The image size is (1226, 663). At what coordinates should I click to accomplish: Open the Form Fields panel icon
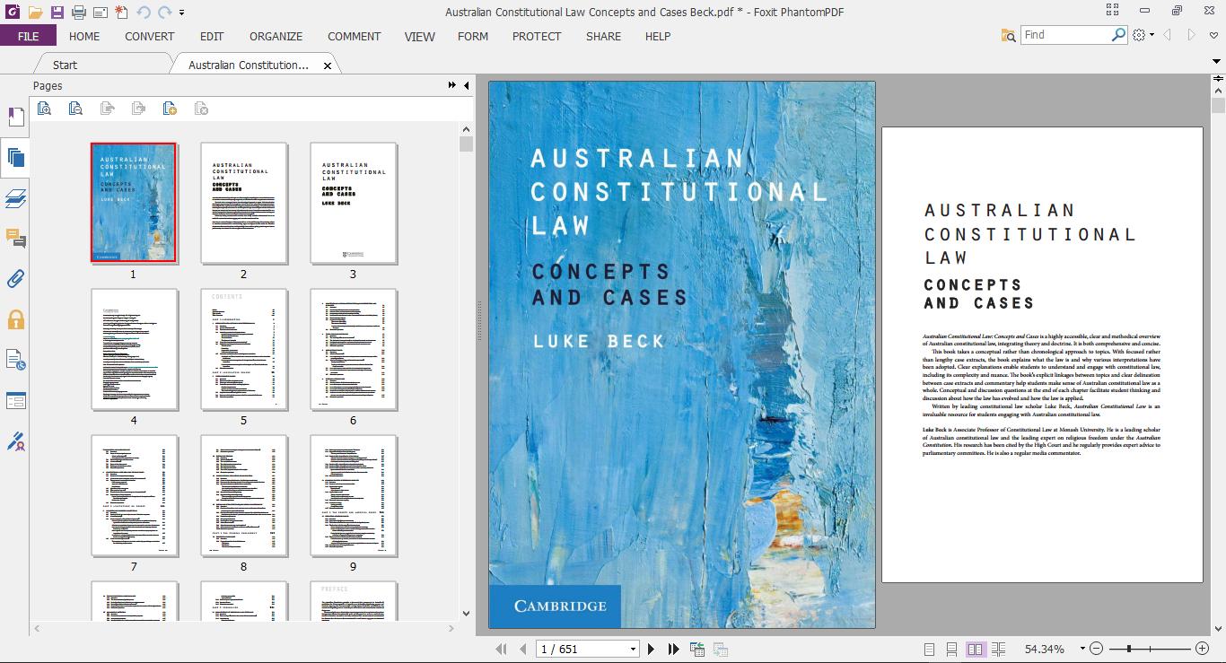[15, 400]
